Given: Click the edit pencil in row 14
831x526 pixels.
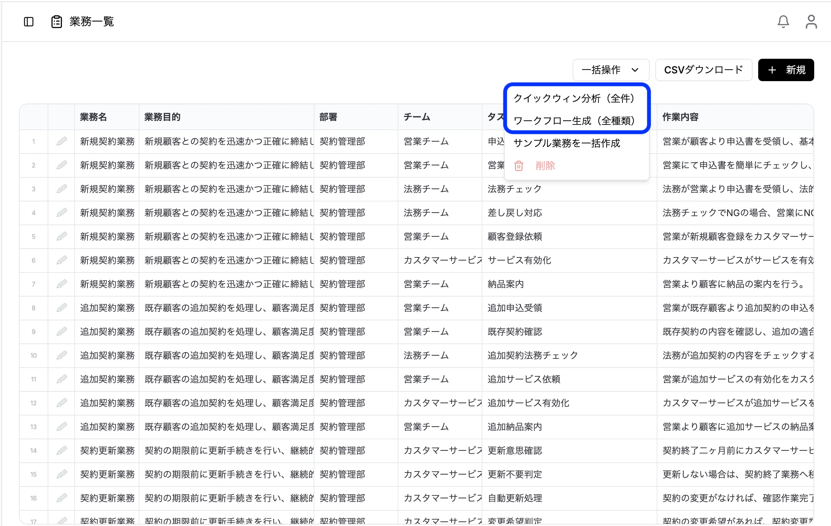Looking at the screenshot, I should pyautogui.click(x=62, y=451).
